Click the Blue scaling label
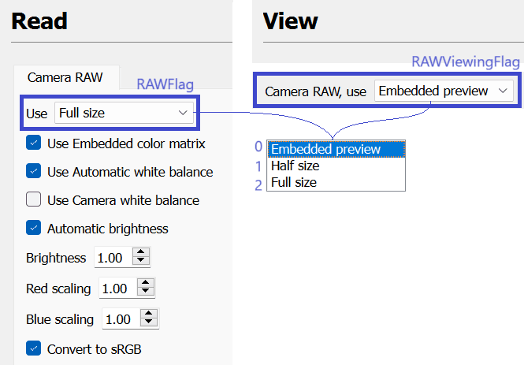 [60, 319]
